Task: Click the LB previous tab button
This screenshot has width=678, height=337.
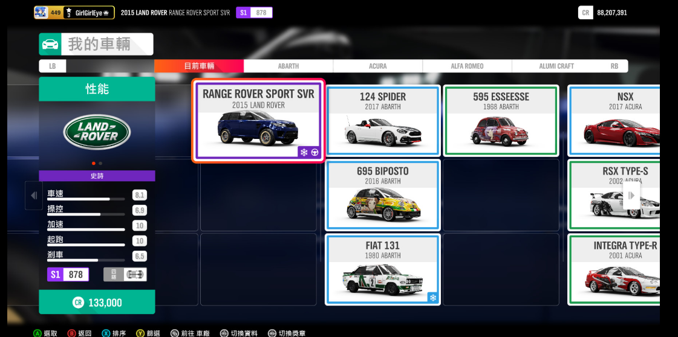Action: click(53, 66)
